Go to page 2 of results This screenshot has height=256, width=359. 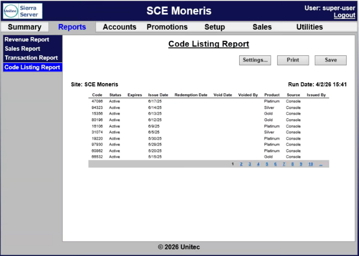pyautogui.click(x=241, y=164)
